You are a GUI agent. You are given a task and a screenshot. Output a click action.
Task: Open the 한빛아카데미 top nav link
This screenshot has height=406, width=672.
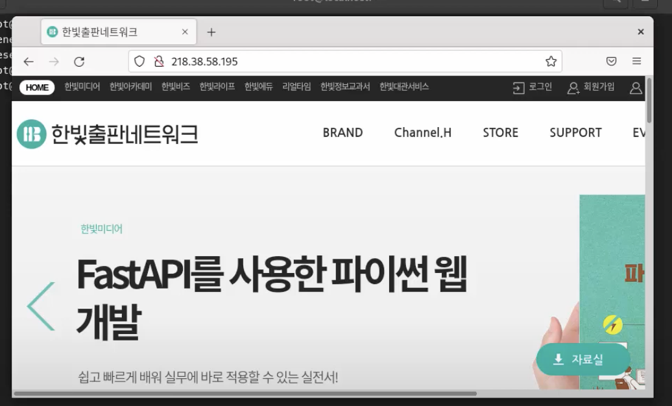pyautogui.click(x=131, y=87)
